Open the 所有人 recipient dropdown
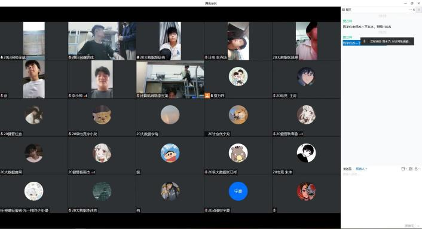Image resolution: width=422 pixels, height=229 pixels. coord(362,169)
